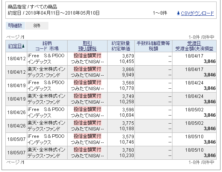Click the iFree S&P500 fund name dated 18/04/19

tap(46, 86)
